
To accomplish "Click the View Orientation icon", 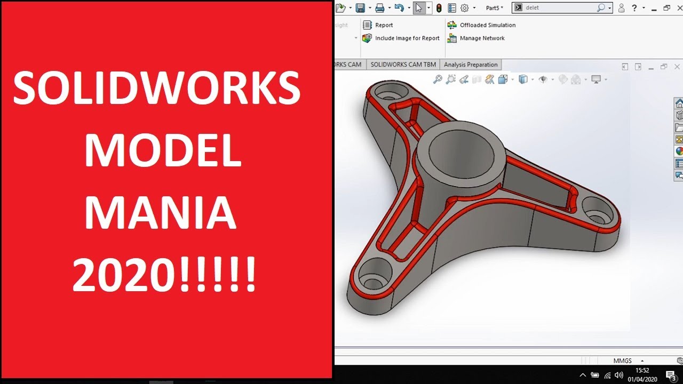I will (x=503, y=79).
